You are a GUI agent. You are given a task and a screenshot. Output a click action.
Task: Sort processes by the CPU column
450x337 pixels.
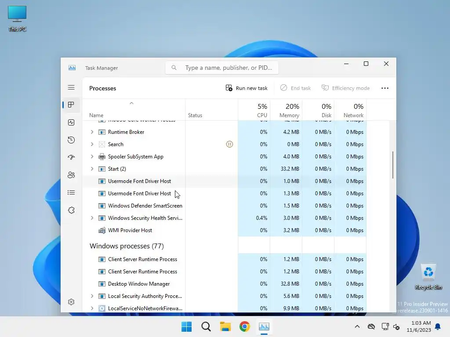pyautogui.click(x=254, y=110)
